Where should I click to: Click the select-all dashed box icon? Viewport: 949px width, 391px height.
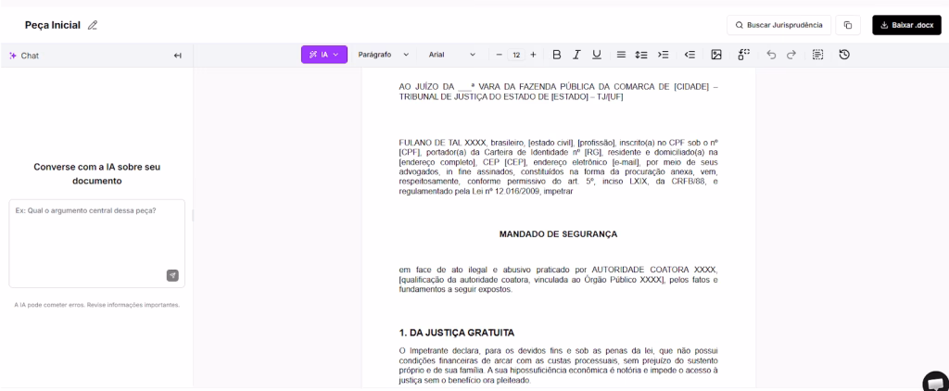[817, 55]
